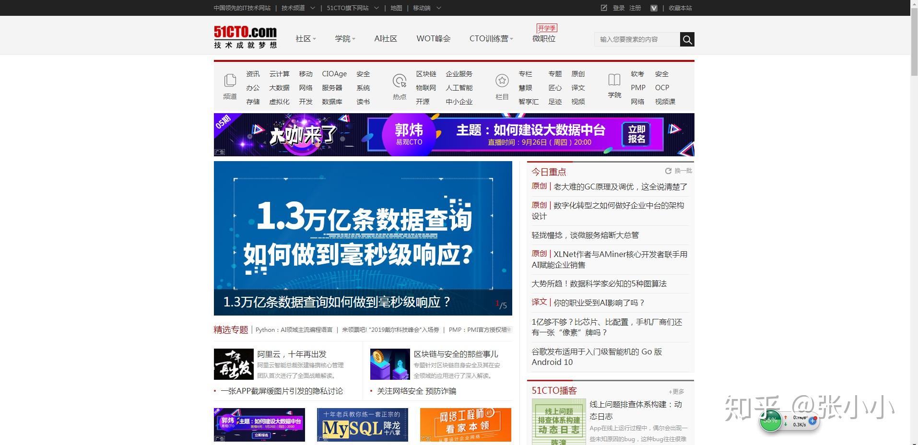Viewport: 918px width, 445px height.
Task: Open the 精选专题 heading
Action: click(231, 329)
